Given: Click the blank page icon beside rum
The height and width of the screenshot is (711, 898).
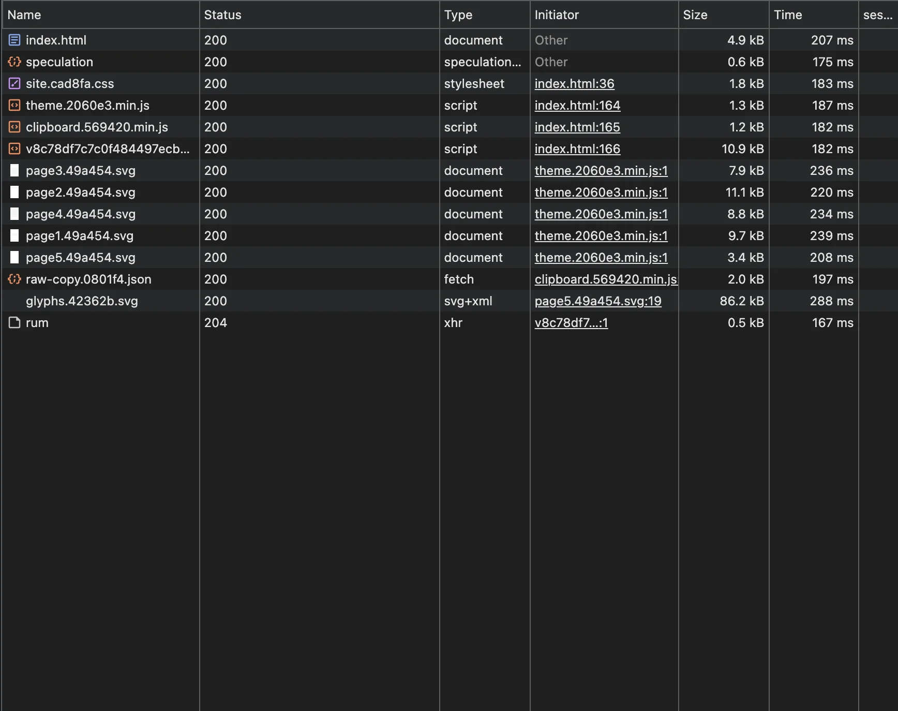Looking at the screenshot, I should pos(14,322).
